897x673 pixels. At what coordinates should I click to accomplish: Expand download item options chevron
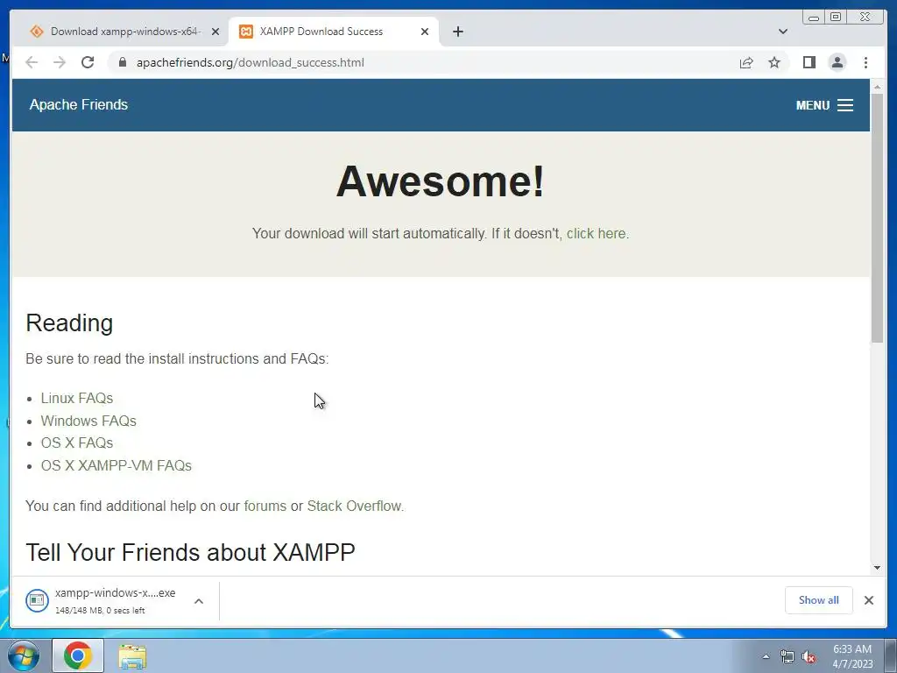point(199,601)
